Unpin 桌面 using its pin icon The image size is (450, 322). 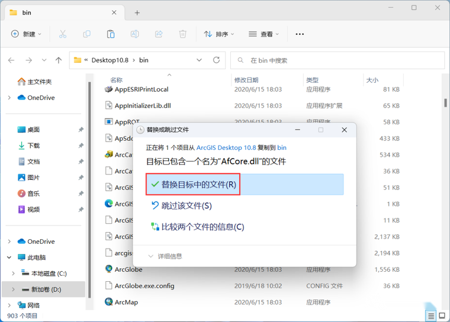point(81,130)
